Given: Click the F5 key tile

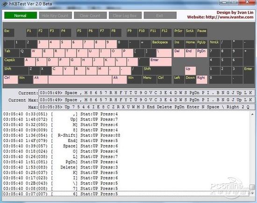Looking at the screenshot, I should [x=82, y=33].
